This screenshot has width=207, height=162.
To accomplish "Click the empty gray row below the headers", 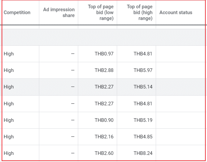I will pos(104,37).
